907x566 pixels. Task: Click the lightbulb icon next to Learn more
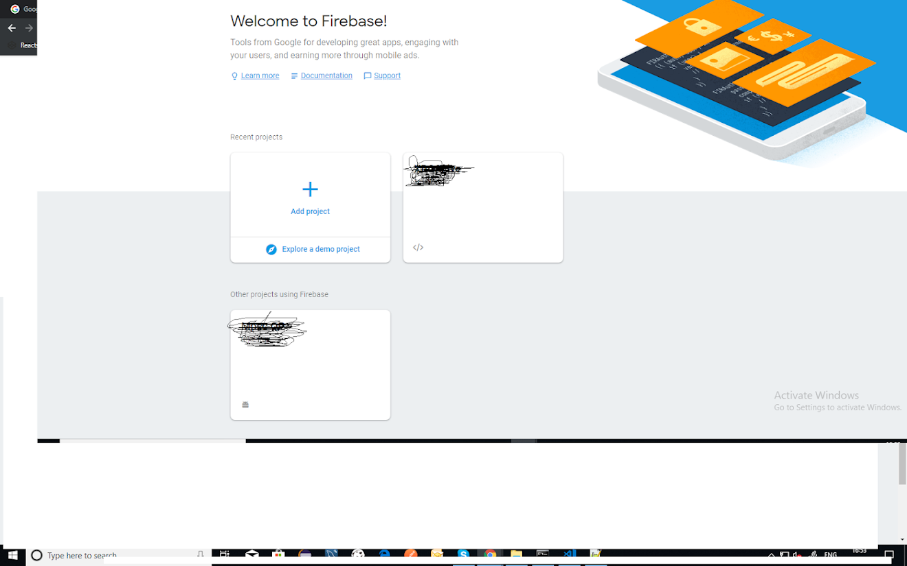pos(234,76)
